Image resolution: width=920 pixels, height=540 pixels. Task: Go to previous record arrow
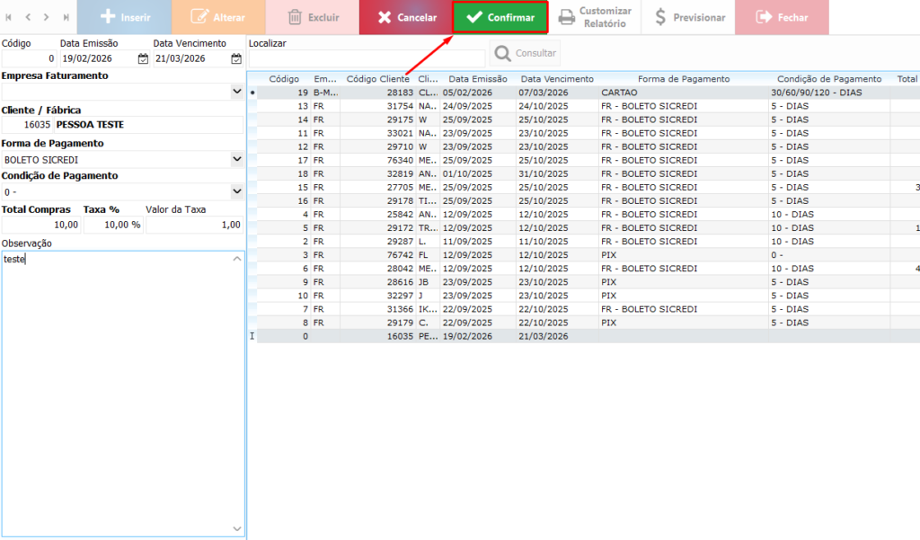coord(28,17)
